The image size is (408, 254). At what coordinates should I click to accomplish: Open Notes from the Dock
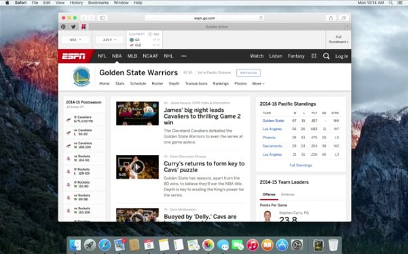164,245
